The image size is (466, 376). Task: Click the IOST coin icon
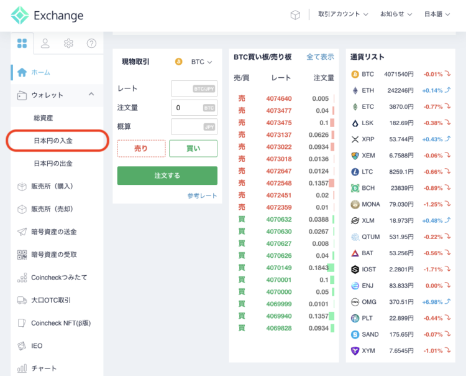(x=355, y=270)
